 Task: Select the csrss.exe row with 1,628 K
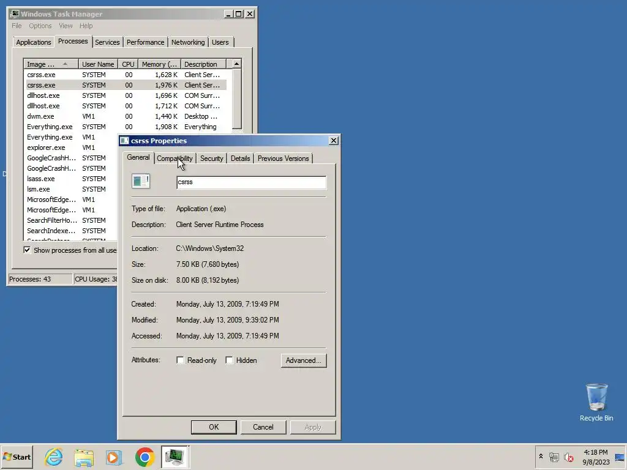(126, 75)
